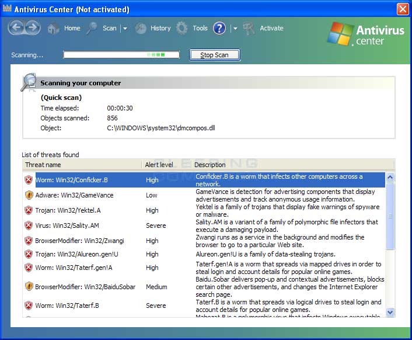
Task: Click the History clock icon
Action: point(141,28)
